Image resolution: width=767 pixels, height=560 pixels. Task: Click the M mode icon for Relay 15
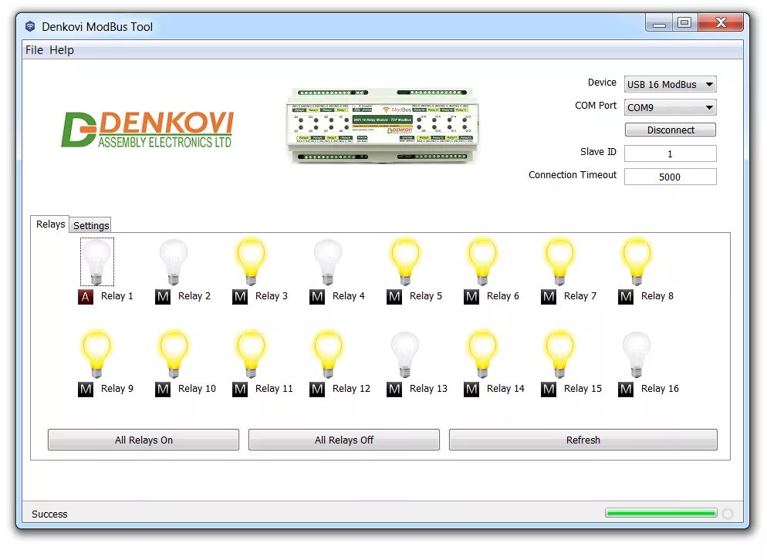pos(549,390)
